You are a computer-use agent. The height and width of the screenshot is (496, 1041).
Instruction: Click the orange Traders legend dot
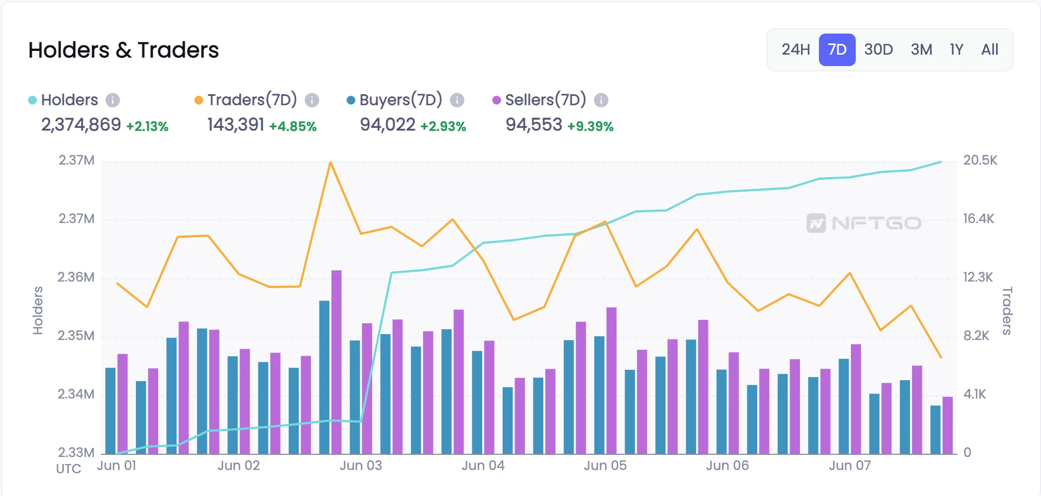coord(199,100)
